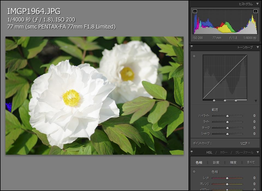Click the leftmost split point below tone curve
The height and width of the screenshot is (191, 262).
click(x=214, y=100)
